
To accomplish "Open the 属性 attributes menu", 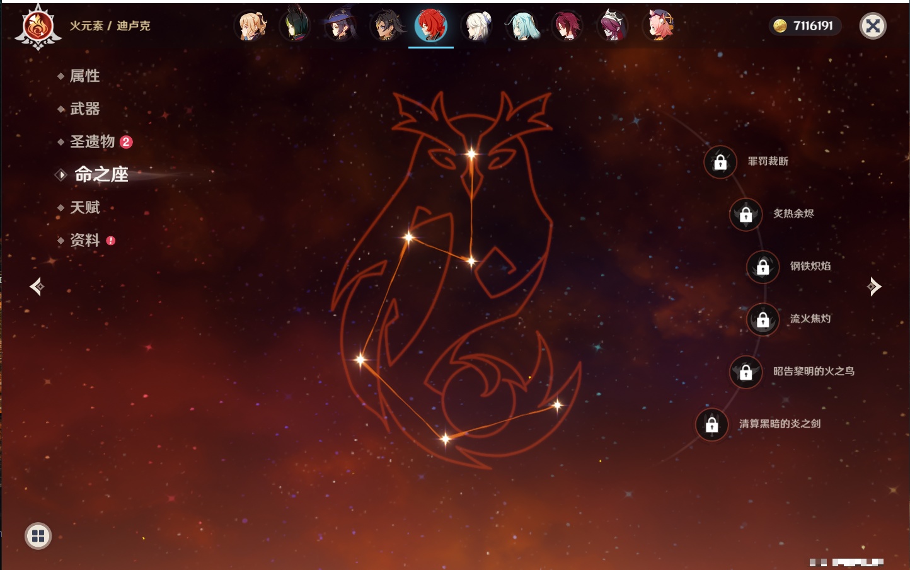I will point(84,76).
